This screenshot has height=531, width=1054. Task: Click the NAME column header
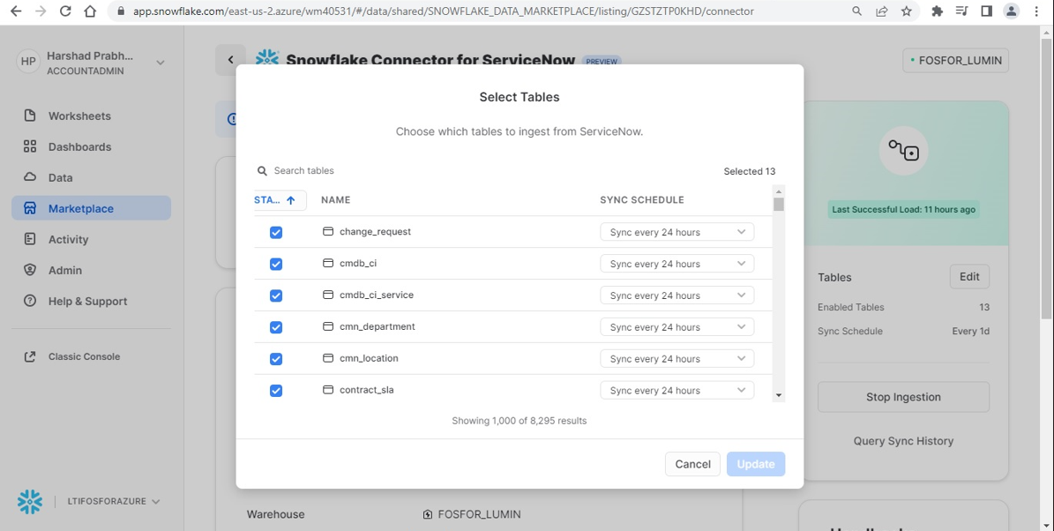pyautogui.click(x=335, y=199)
